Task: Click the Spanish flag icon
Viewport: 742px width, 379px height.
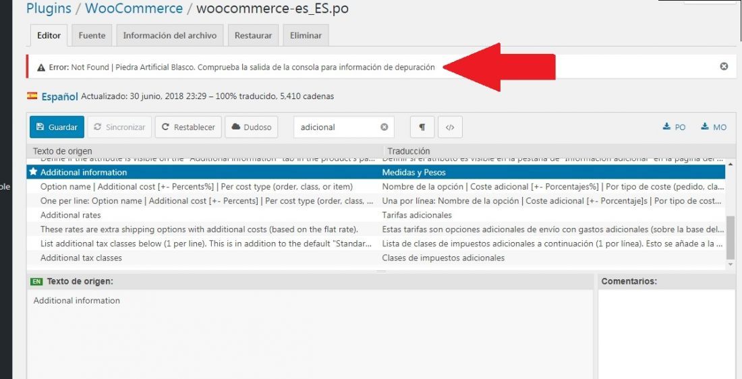Action: tap(32, 96)
